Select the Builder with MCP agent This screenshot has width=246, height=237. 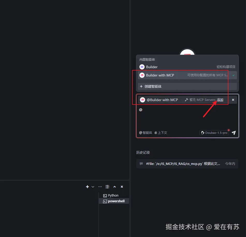(x=187, y=75)
